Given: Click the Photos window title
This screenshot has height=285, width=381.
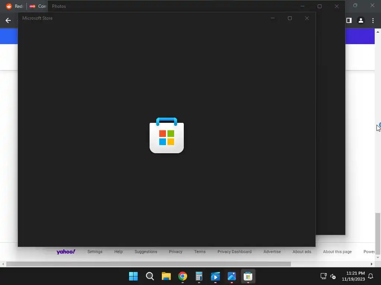Looking at the screenshot, I should (59, 6).
